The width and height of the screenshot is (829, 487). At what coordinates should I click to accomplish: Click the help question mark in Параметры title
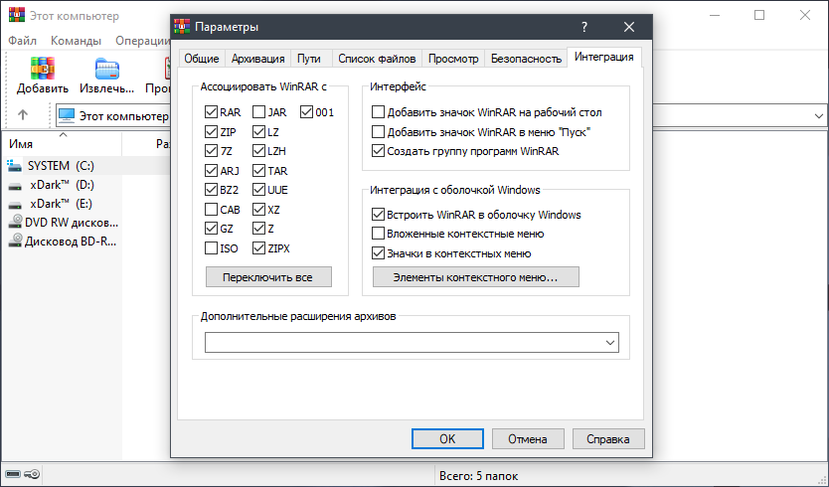coord(584,27)
